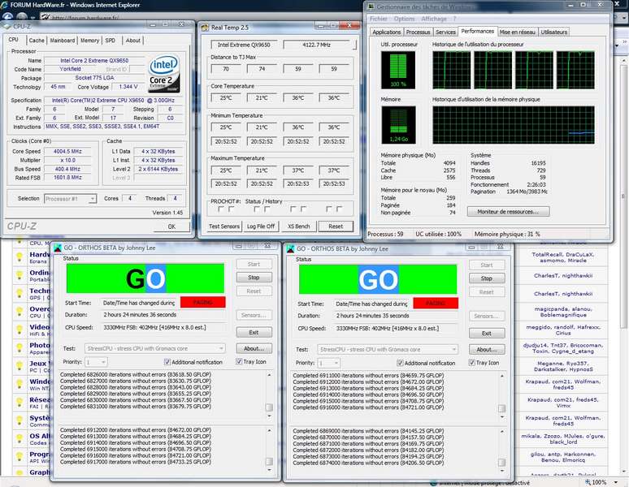Click the lightbulb icon beside the Programmation forum
This screenshot has width=629, height=487.
pyautogui.click(x=19, y=456)
